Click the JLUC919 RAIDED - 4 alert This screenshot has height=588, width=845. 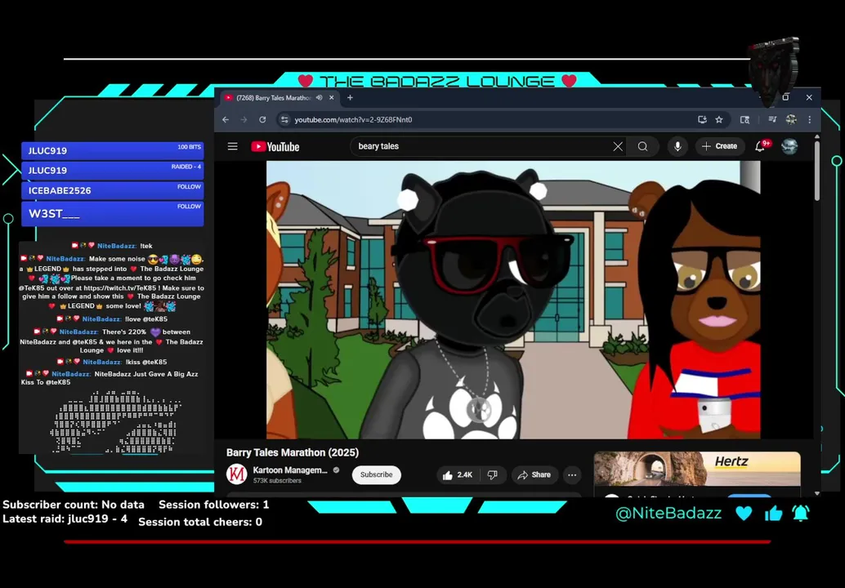click(113, 170)
